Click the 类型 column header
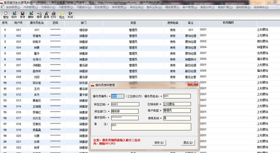This screenshot has width=280, height=153. (x=133, y=23)
